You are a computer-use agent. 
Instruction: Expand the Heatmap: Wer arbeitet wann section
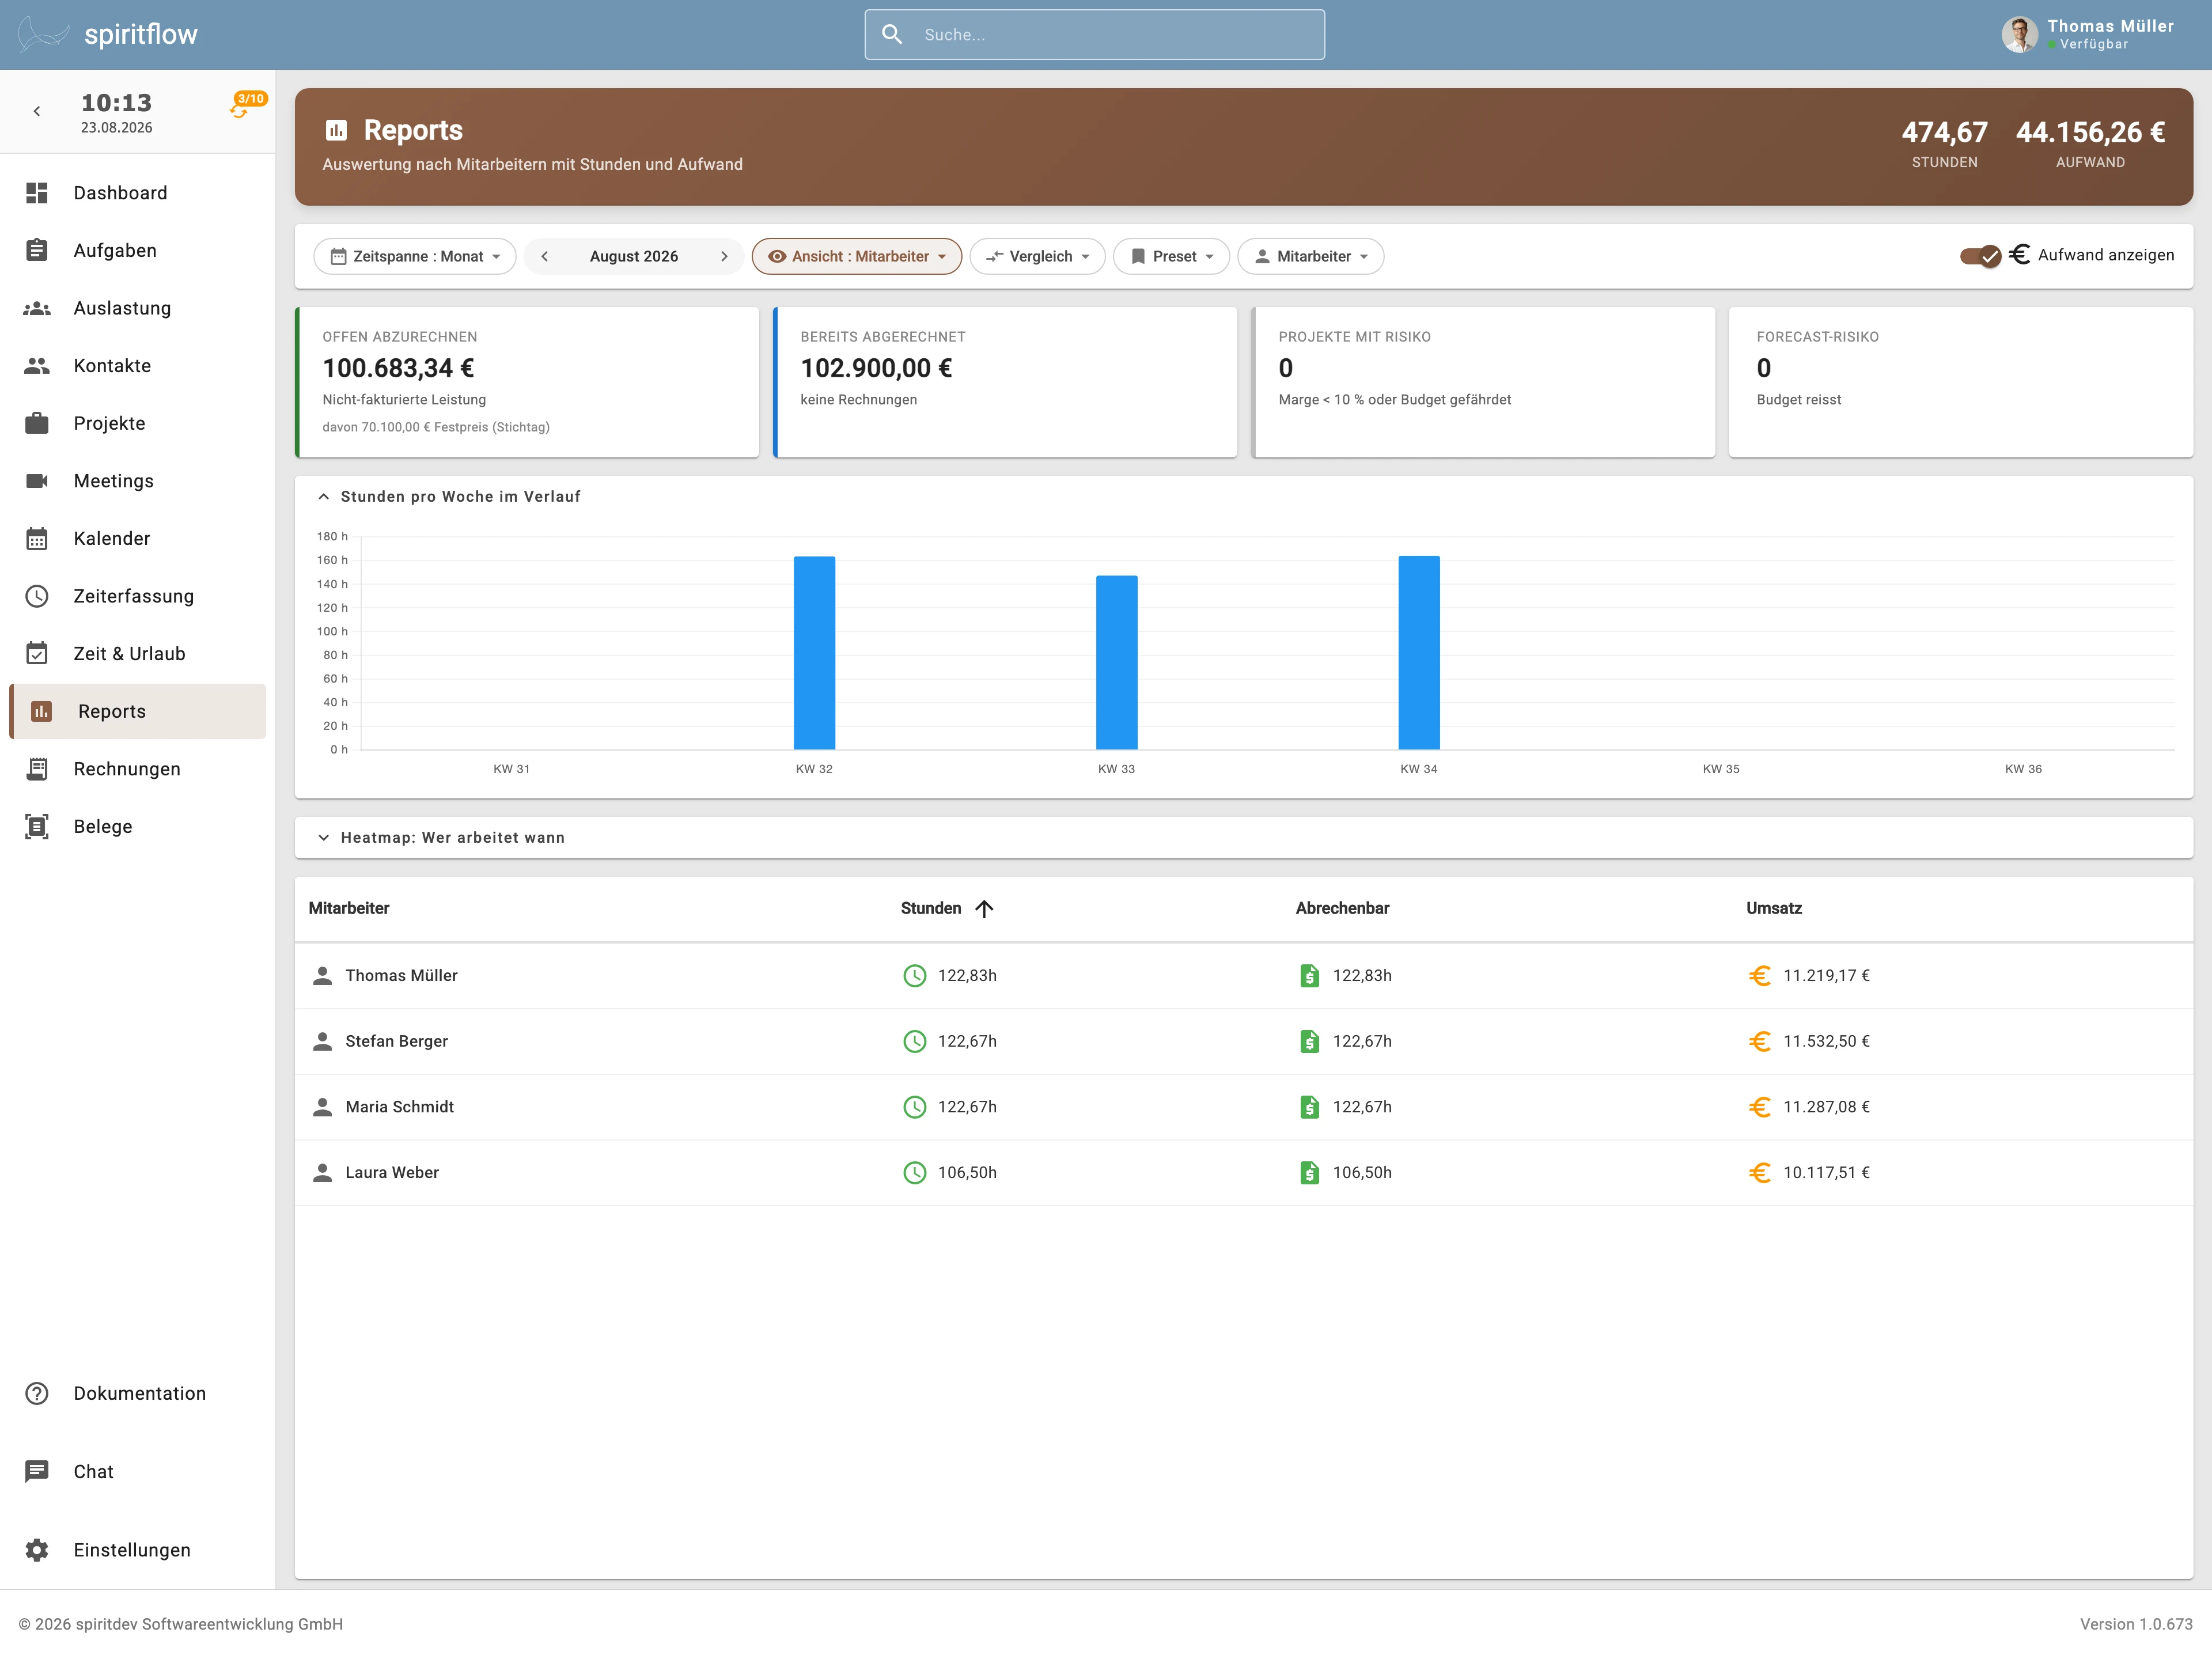click(x=323, y=838)
